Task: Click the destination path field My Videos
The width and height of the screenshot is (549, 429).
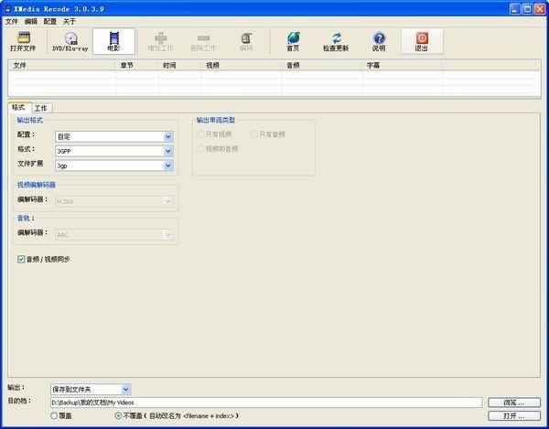Action: [x=266, y=402]
